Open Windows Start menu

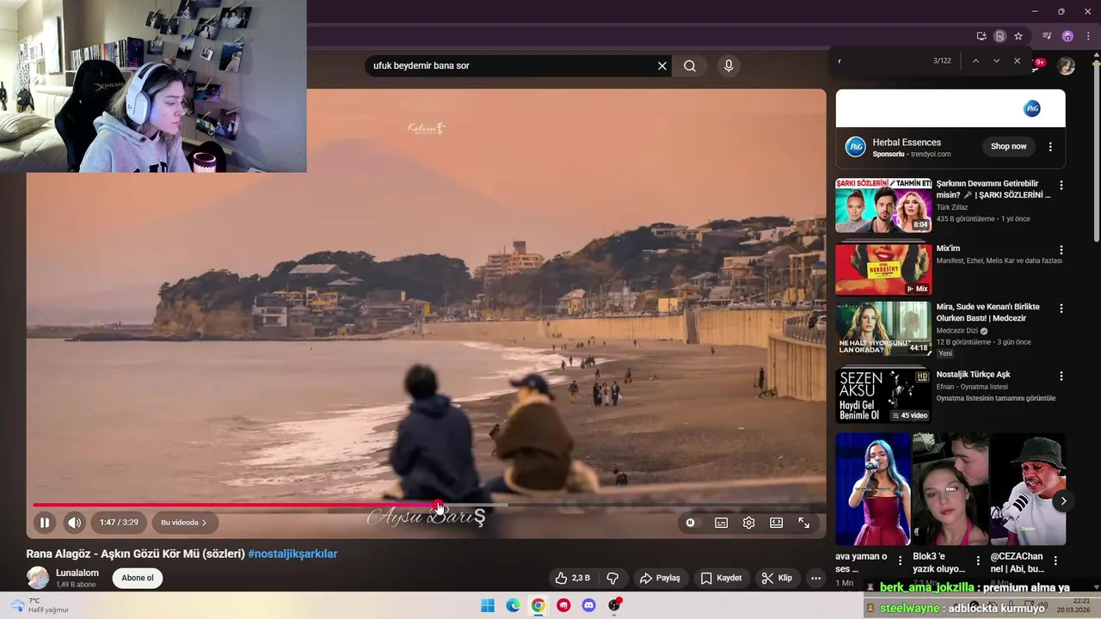point(488,605)
